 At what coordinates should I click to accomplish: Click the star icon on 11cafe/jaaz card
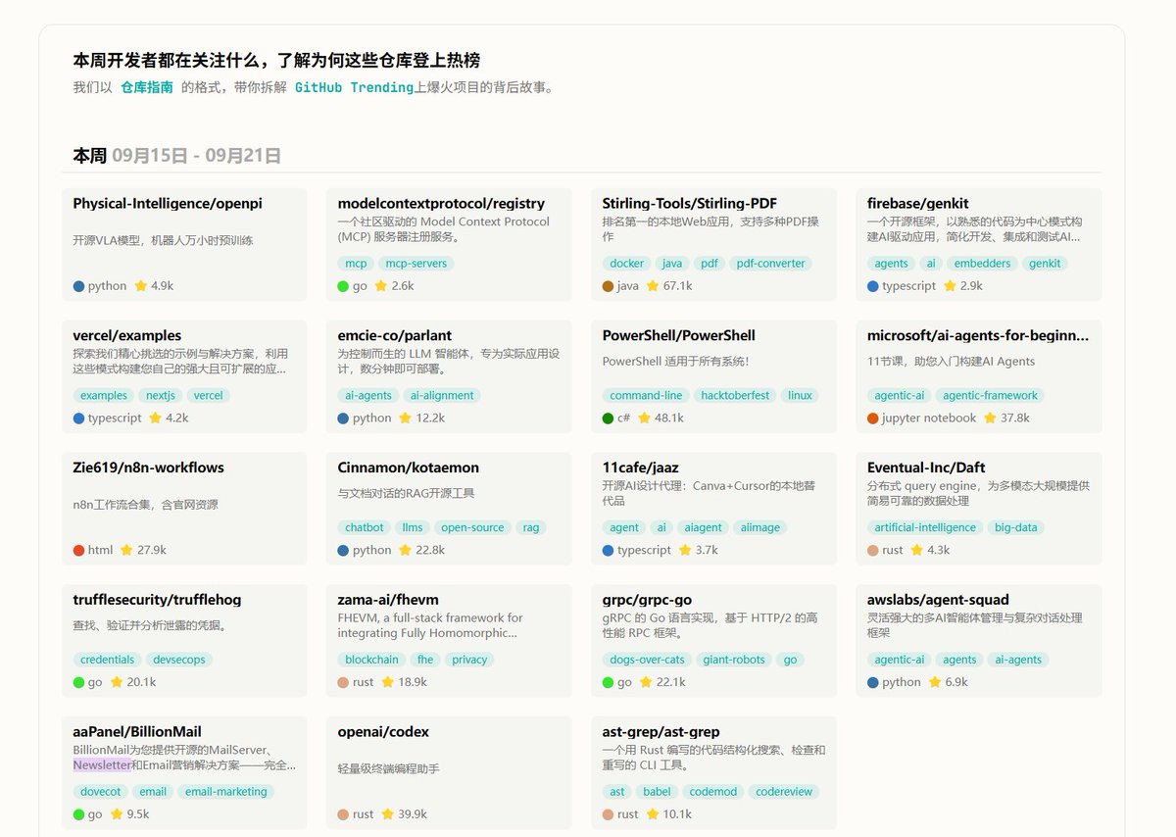[x=684, y=551]
